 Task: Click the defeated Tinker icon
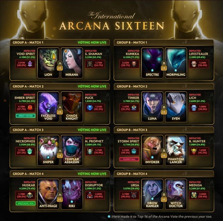(x=134, y=108)
